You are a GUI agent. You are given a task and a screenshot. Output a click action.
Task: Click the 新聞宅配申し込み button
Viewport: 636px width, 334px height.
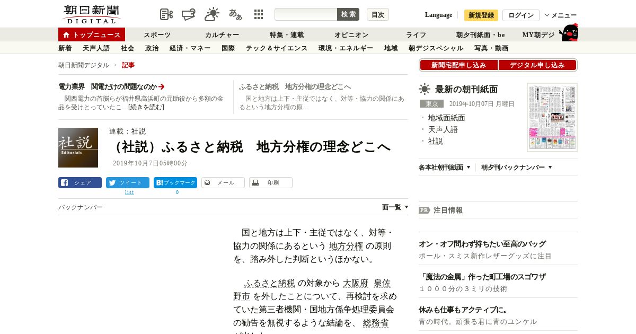[x=458, y=65]
